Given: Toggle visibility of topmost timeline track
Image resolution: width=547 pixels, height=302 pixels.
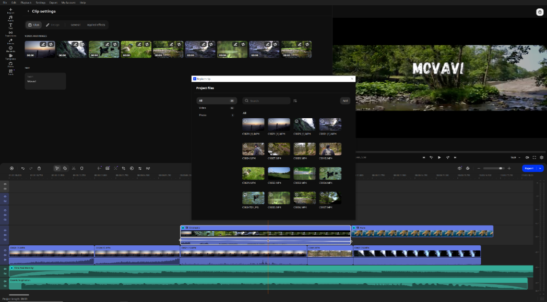Looking at the screenshot, I should coord(5,184).
